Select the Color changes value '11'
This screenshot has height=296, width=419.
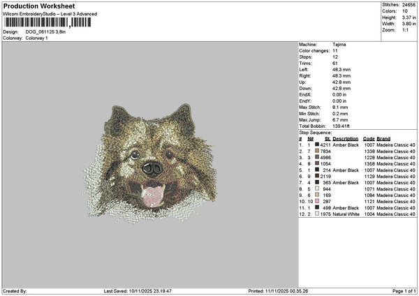(335, 51)
